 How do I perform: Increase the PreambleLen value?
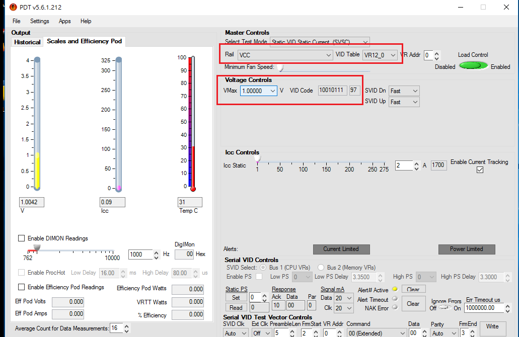(x=292, y=331)
